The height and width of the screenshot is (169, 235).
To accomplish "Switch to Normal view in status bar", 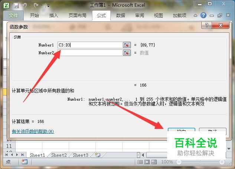I will 140,162.
